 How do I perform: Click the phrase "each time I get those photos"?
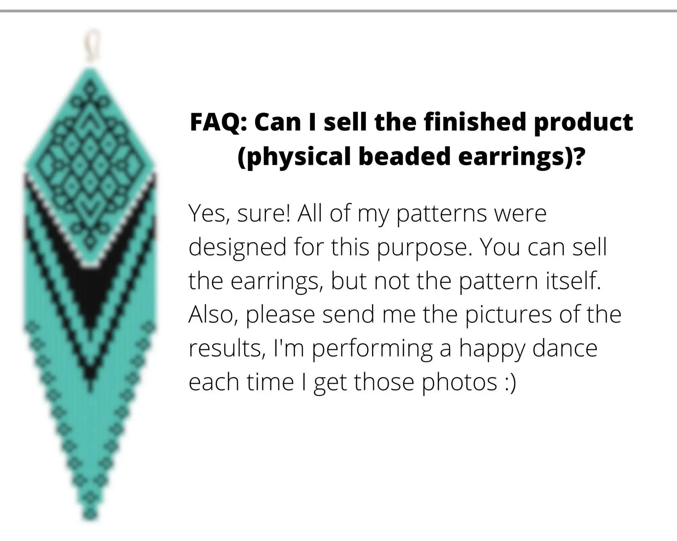[342, 382]
